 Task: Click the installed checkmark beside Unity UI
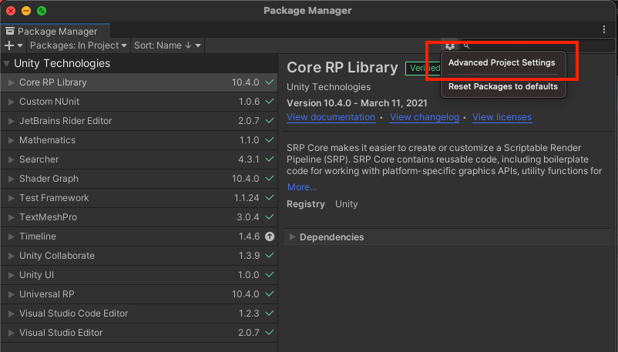point(270,275)
